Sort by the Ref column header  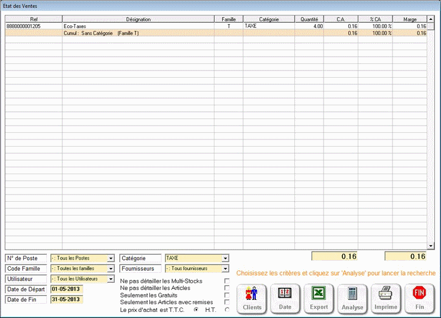(x=34, y=19)
